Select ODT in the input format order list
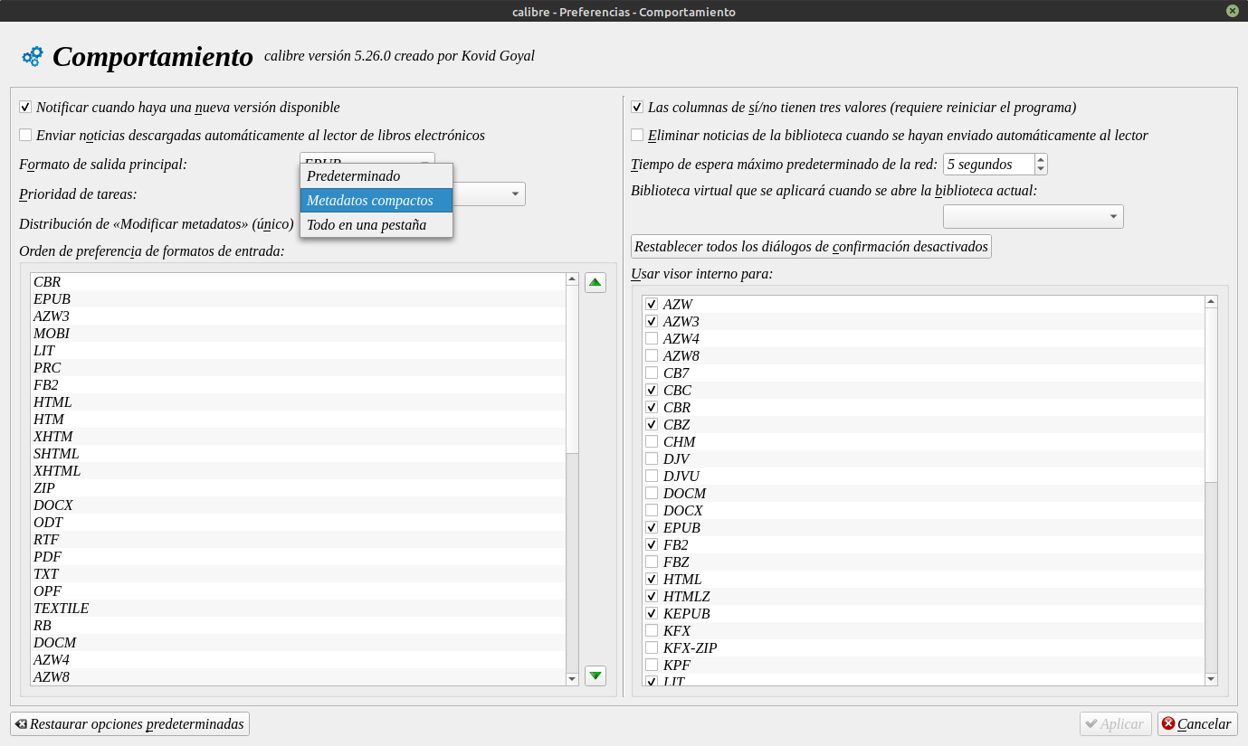 tap(298, 523)
